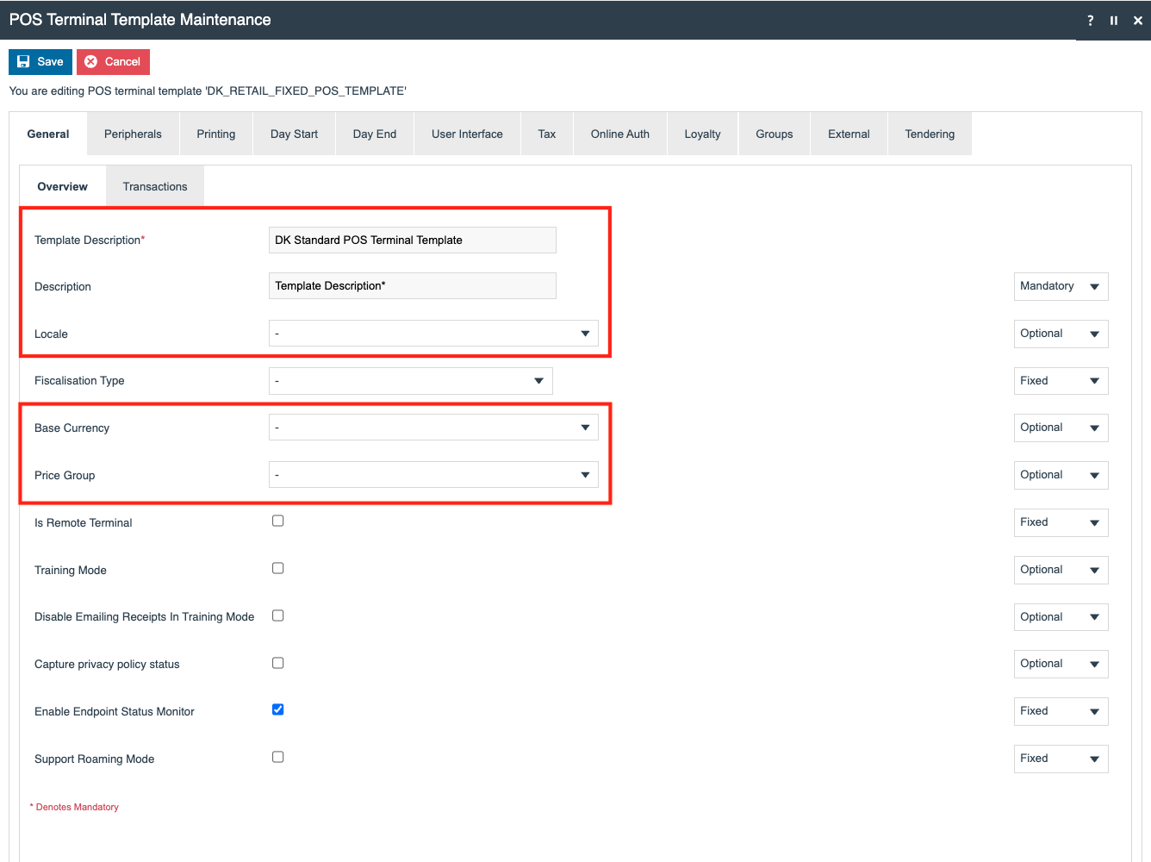Open Fixed dropdown for Is Remote Terminal
The width and height of the screenshot is (1151, 862).
point(1061,522)
